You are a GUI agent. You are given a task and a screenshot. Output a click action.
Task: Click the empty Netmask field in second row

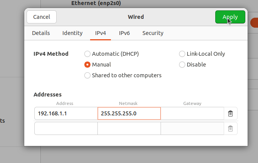coord(129,128)
